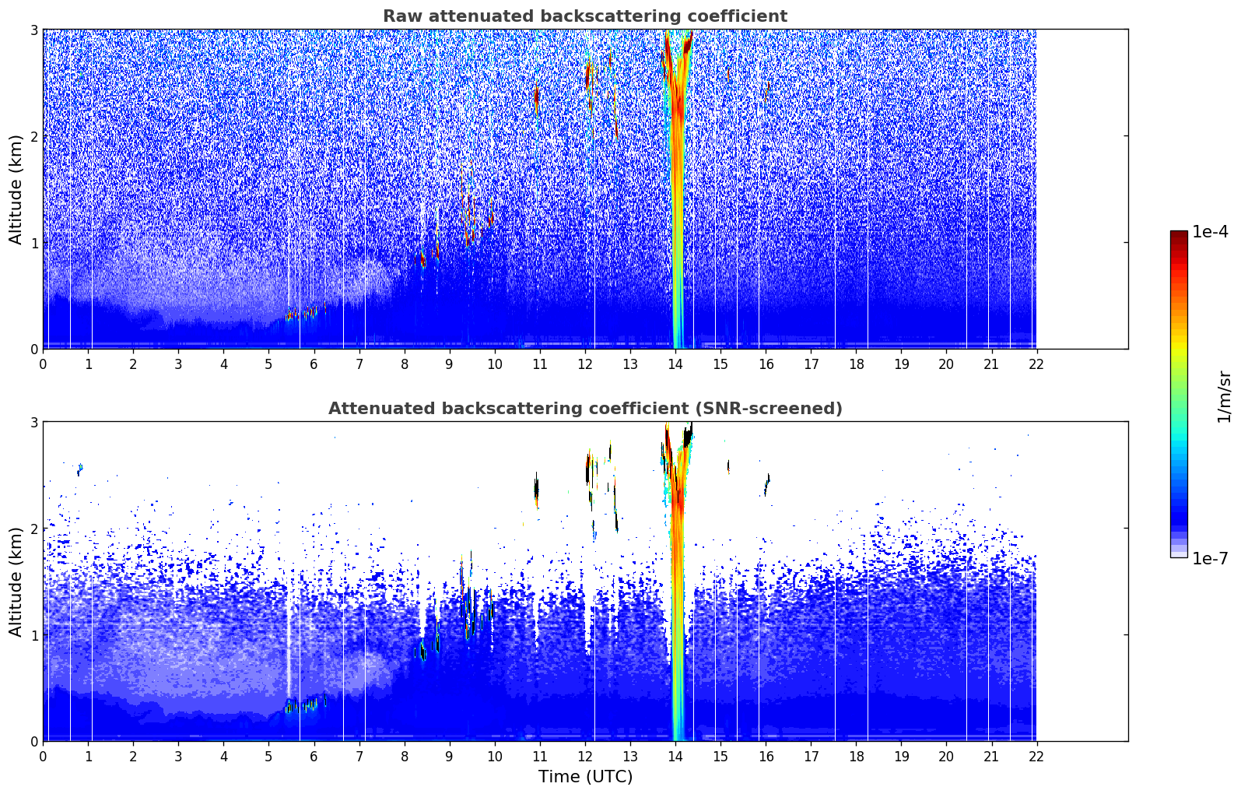Click the 3 km altitude tick on bottom plot

pos(33,422)
